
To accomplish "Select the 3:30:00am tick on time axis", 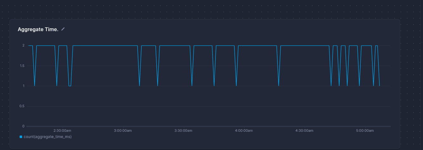I will [184, 131].
